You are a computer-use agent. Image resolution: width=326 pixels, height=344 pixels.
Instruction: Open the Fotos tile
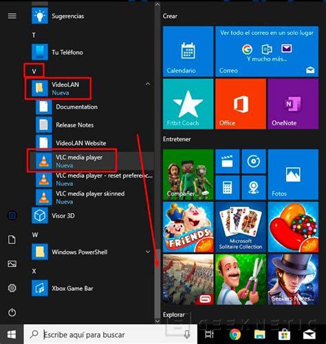[x=293, y=175]
